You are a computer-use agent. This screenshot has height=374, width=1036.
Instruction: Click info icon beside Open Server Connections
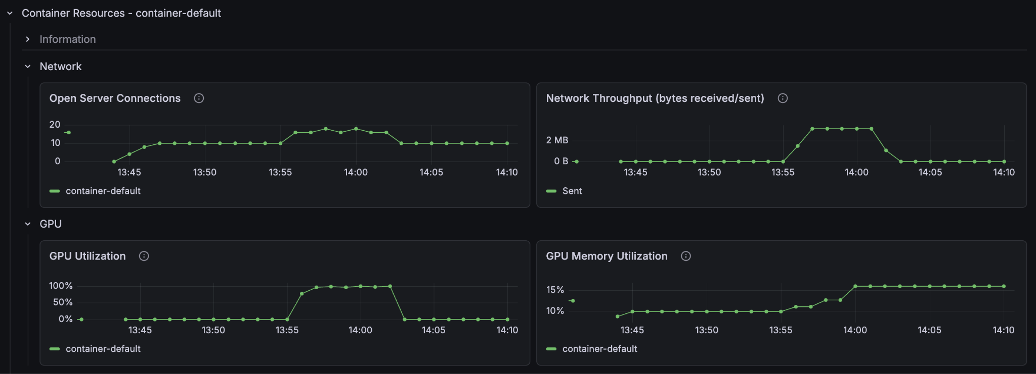(x=199, y=98)
